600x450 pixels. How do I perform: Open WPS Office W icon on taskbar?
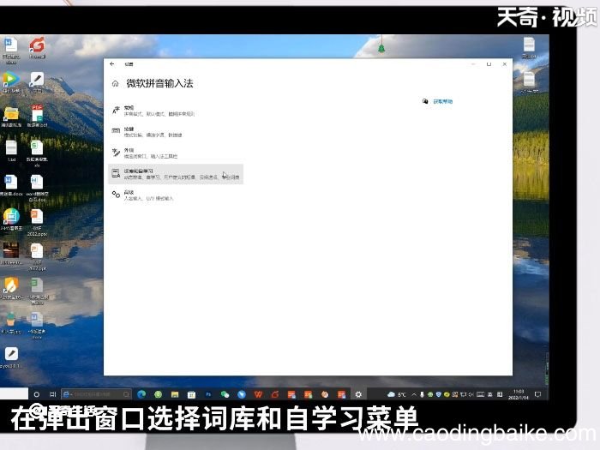pos(258,394)
